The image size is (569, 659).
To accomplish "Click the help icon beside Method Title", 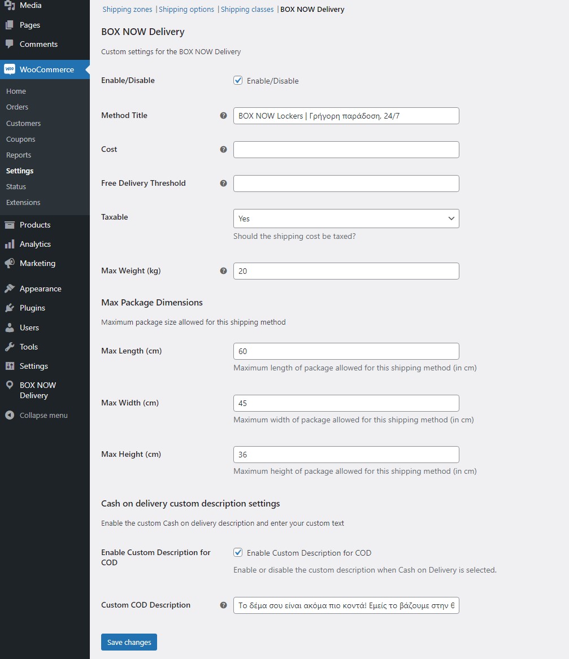I will (x=223, y=116).
